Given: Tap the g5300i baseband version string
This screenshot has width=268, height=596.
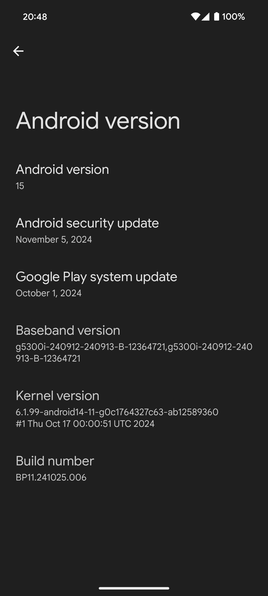Looking at the screenshot, I should tap(134, 352).
